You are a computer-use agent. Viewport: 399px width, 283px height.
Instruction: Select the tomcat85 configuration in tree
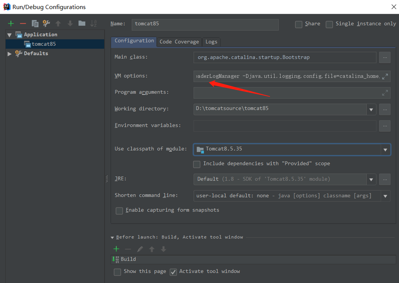55,44
